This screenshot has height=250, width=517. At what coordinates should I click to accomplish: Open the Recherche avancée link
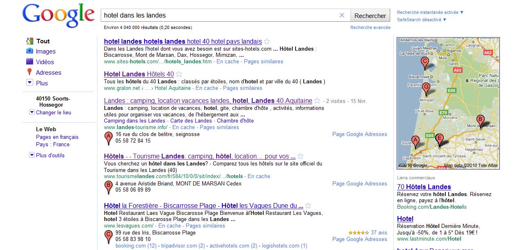pyautogui.click(x=370, y=27)
